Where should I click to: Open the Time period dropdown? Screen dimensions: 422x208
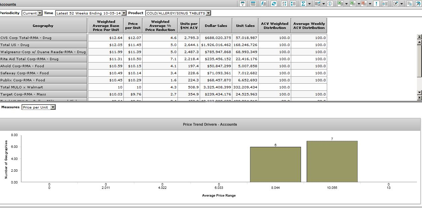point(124,13)
